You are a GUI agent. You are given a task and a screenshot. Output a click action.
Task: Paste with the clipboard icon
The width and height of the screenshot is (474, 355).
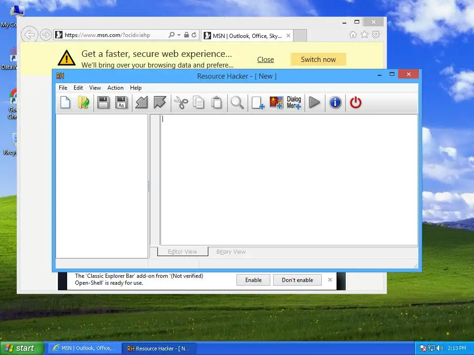point(217,103)
